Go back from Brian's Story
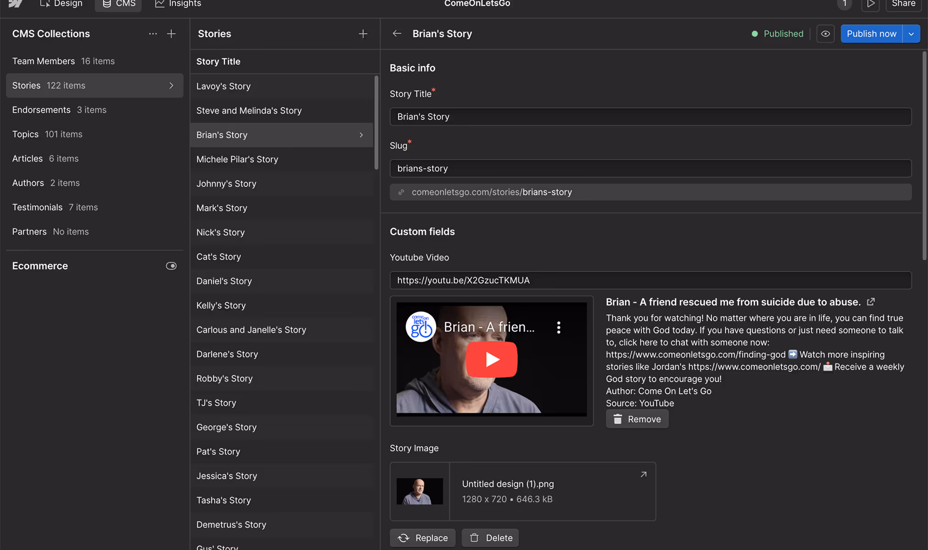Viewport: 928px width, 550px height. coord(397,34)
